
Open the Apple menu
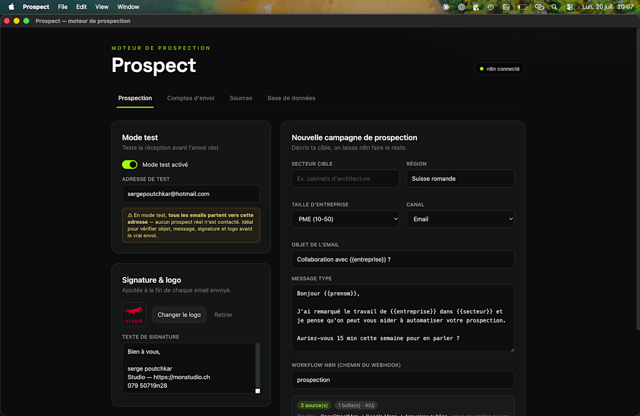[x=12, y=6]
